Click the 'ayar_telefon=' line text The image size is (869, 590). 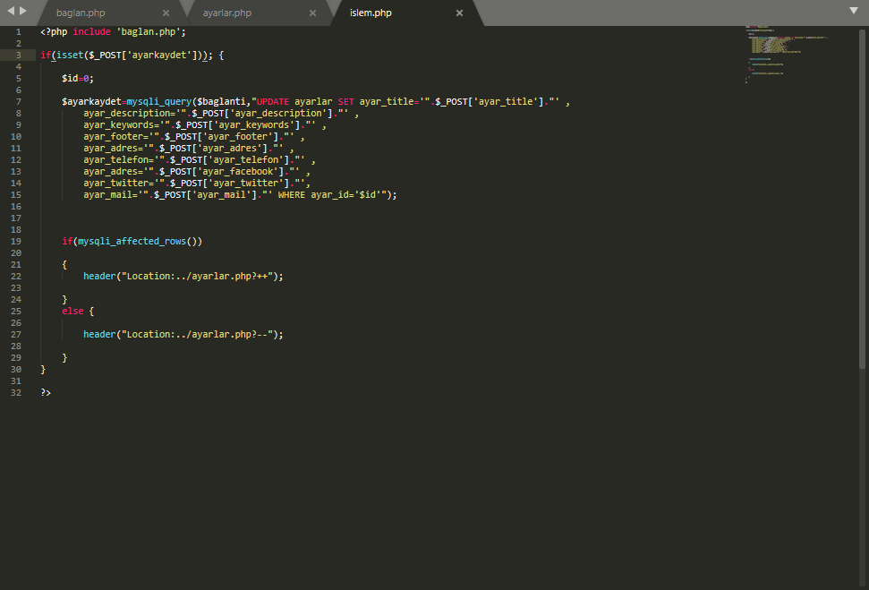pyautogui.click(x=200, y=159)
